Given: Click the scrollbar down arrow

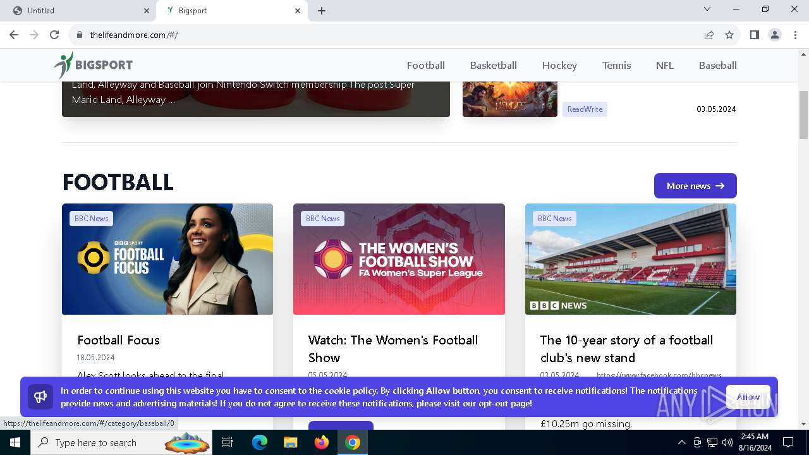Looking at the screenshot, I should (x=803, y=424).
